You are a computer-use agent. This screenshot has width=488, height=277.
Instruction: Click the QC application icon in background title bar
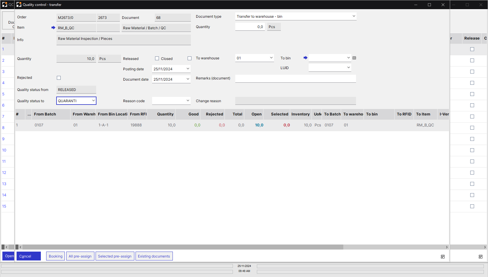5,4
